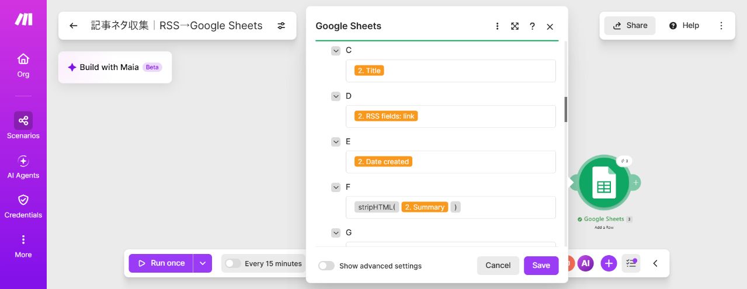Click the Google Sheets module node on canvas
Viewport: 747px width, 289px height.
(603, 183)
